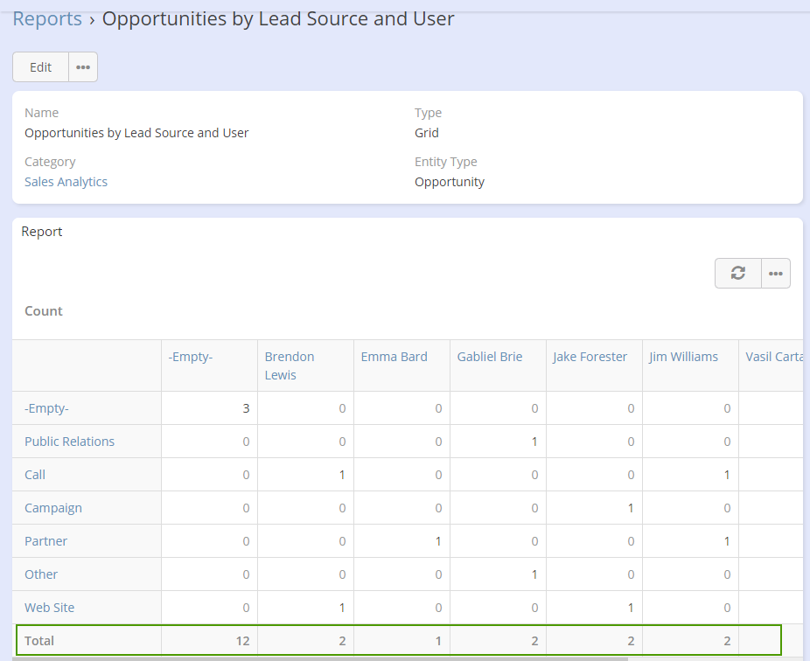Click the Edit button
Screen dimensions: 810x661
(41, 67)
